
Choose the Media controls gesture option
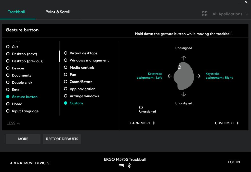pyautogui.click(x=79, y=67)
